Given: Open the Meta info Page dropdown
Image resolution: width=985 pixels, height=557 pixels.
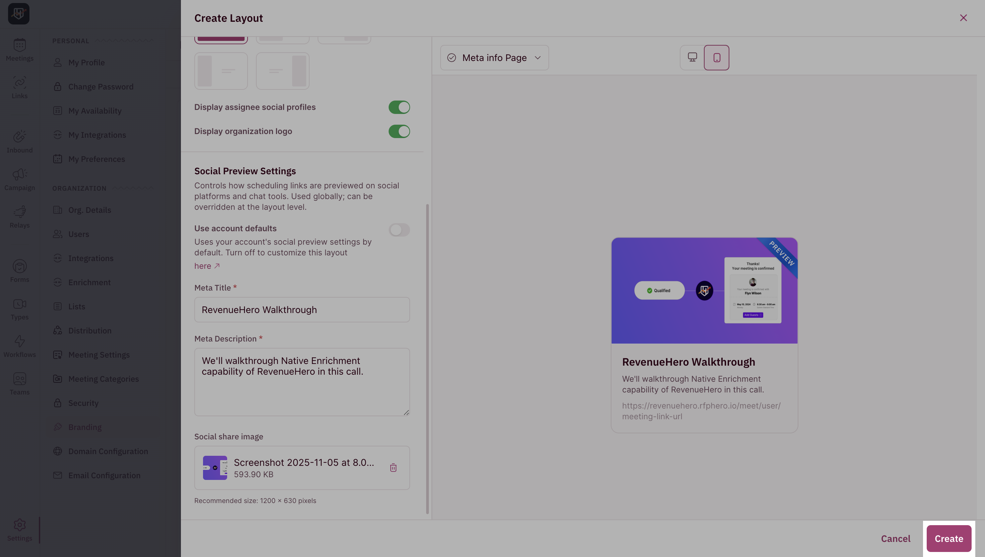Looking at the screenshot, I should (495, 57).
